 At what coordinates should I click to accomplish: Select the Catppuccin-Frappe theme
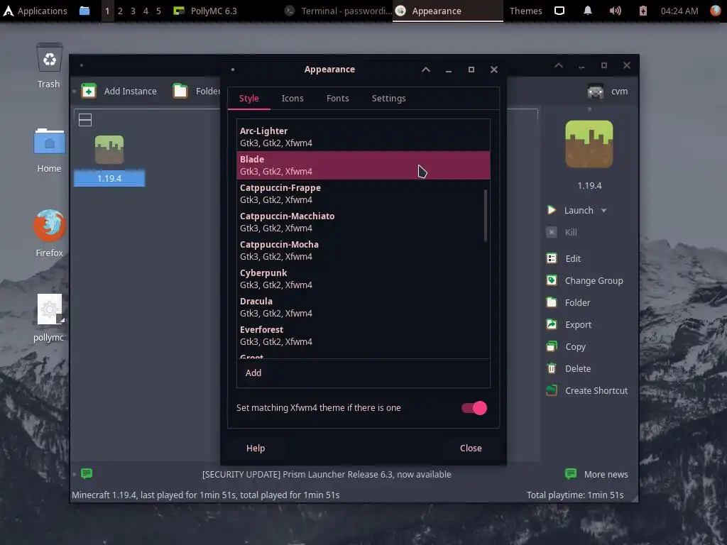tap(363, 194)
